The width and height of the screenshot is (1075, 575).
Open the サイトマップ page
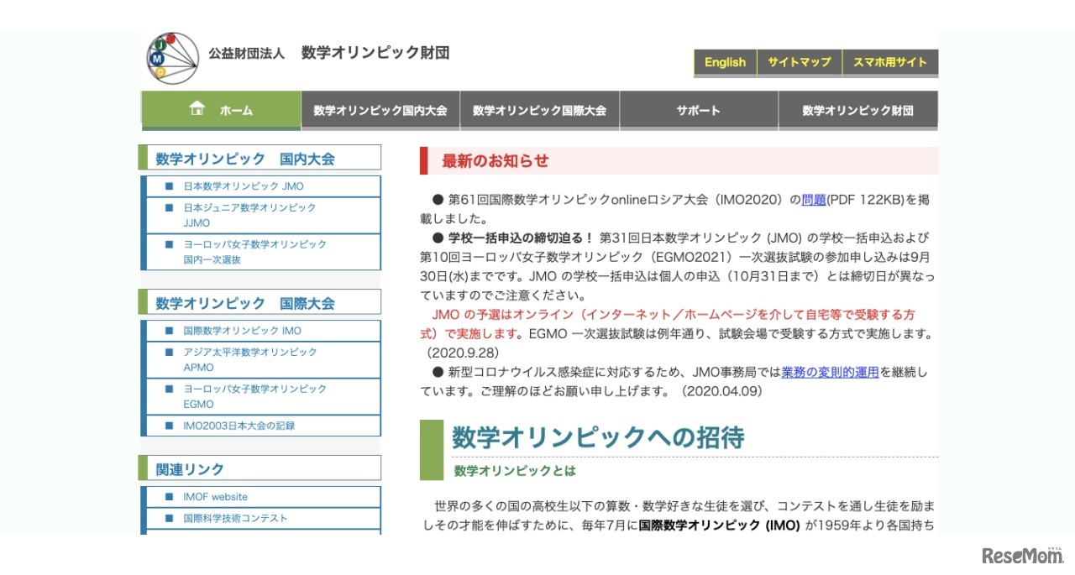tap(799, 62)
